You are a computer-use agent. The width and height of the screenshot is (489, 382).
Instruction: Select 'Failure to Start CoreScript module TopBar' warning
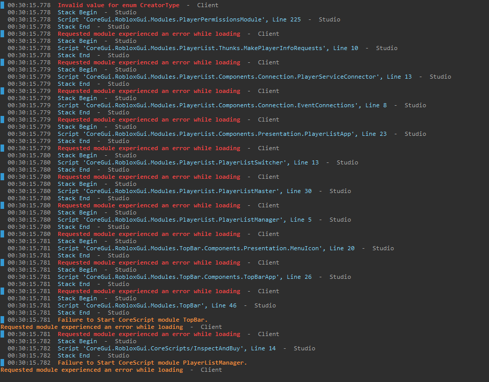(132, 320)
